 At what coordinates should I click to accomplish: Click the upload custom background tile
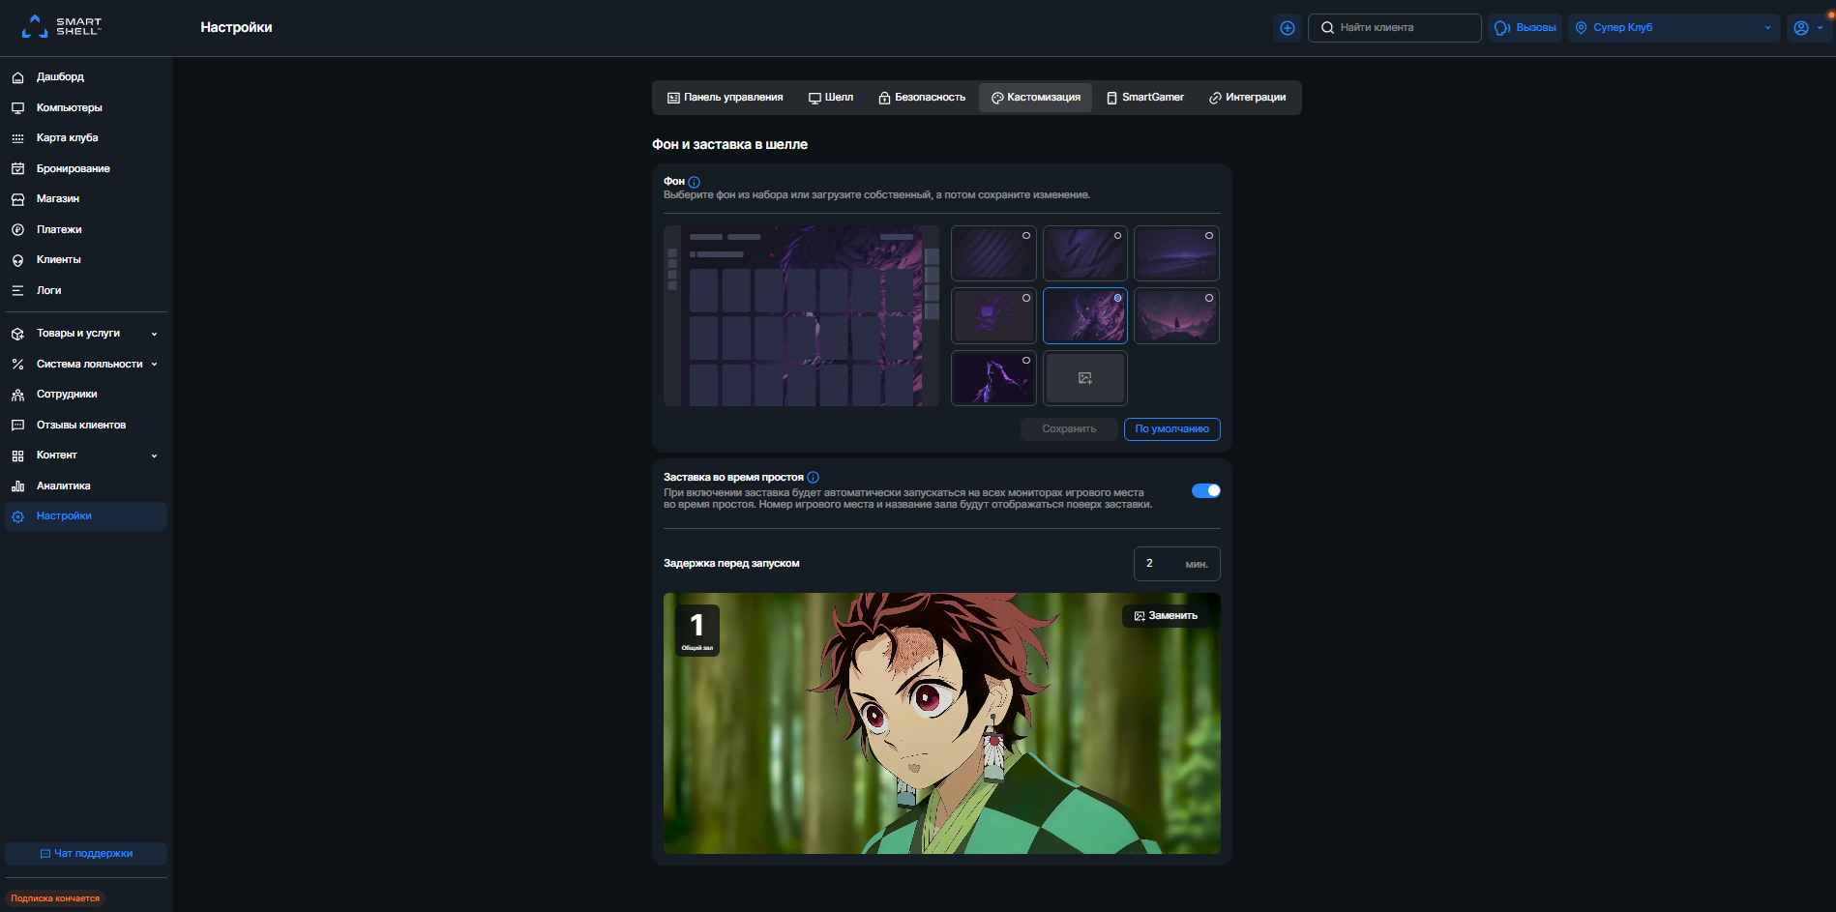tap(1085, 378)
